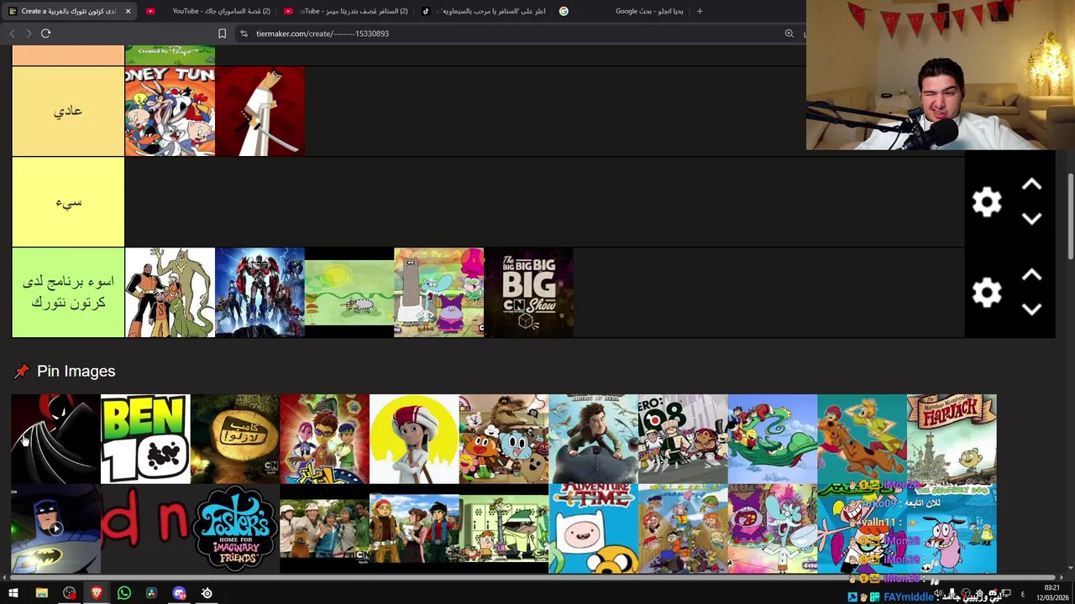
Task: Select the اسوء برنامج tier label
Action: click(x=68, y=293)
